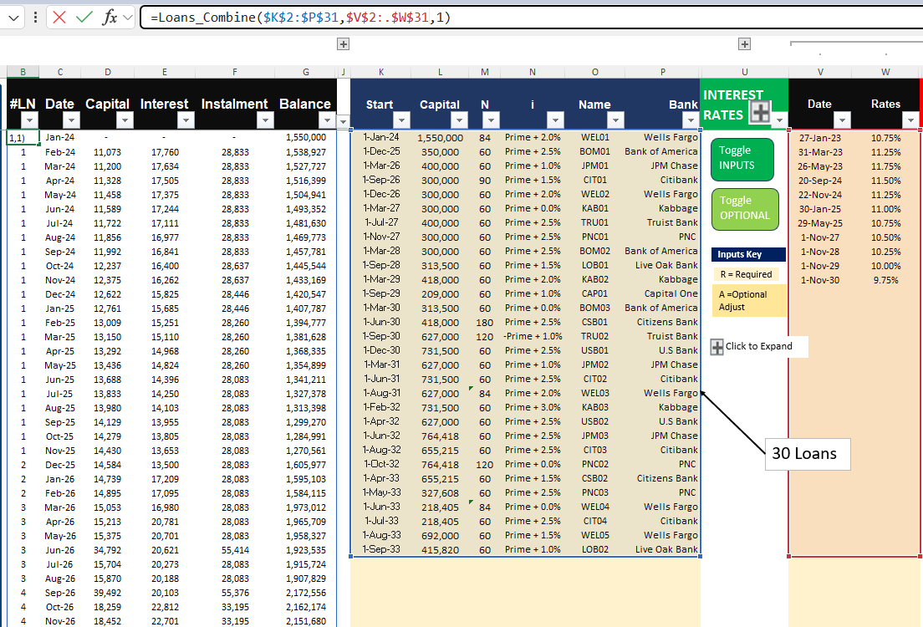Open the Rates column filter dropdown
The width and height of the screenshot is (923, 627).
click(909, 120)
